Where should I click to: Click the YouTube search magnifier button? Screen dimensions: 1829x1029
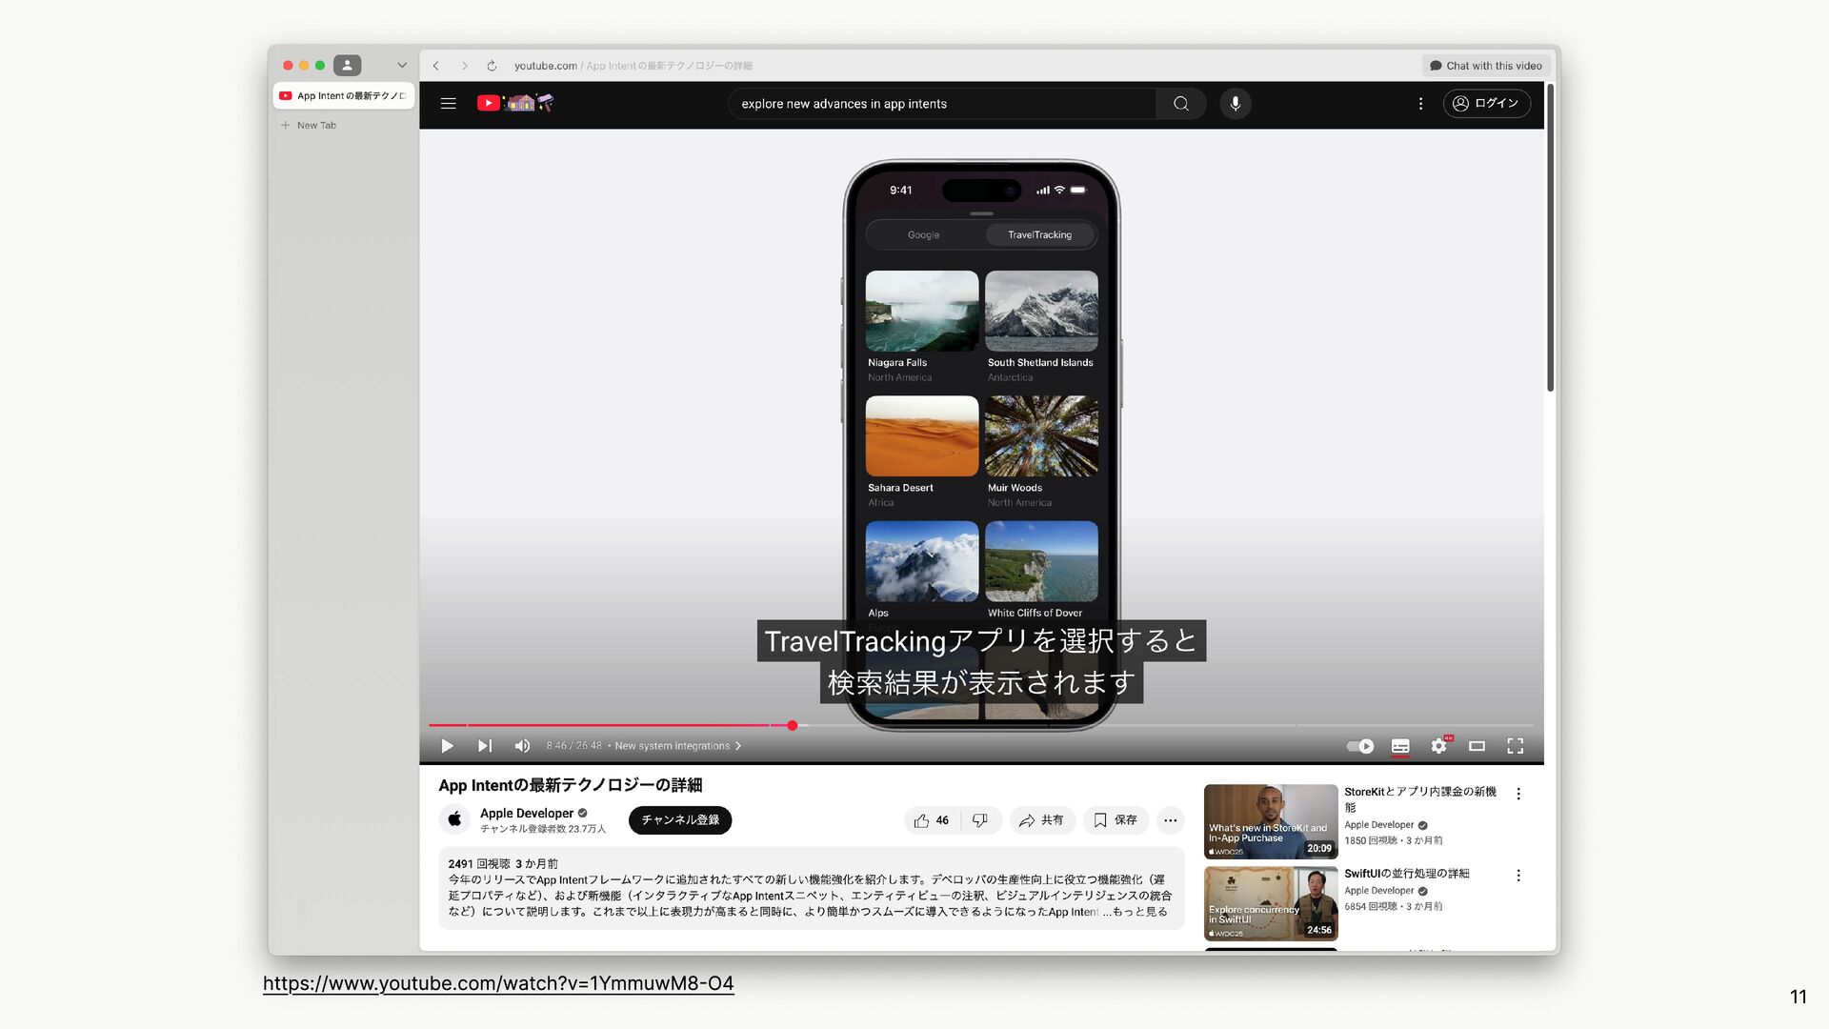click(x=1180, y=104)
